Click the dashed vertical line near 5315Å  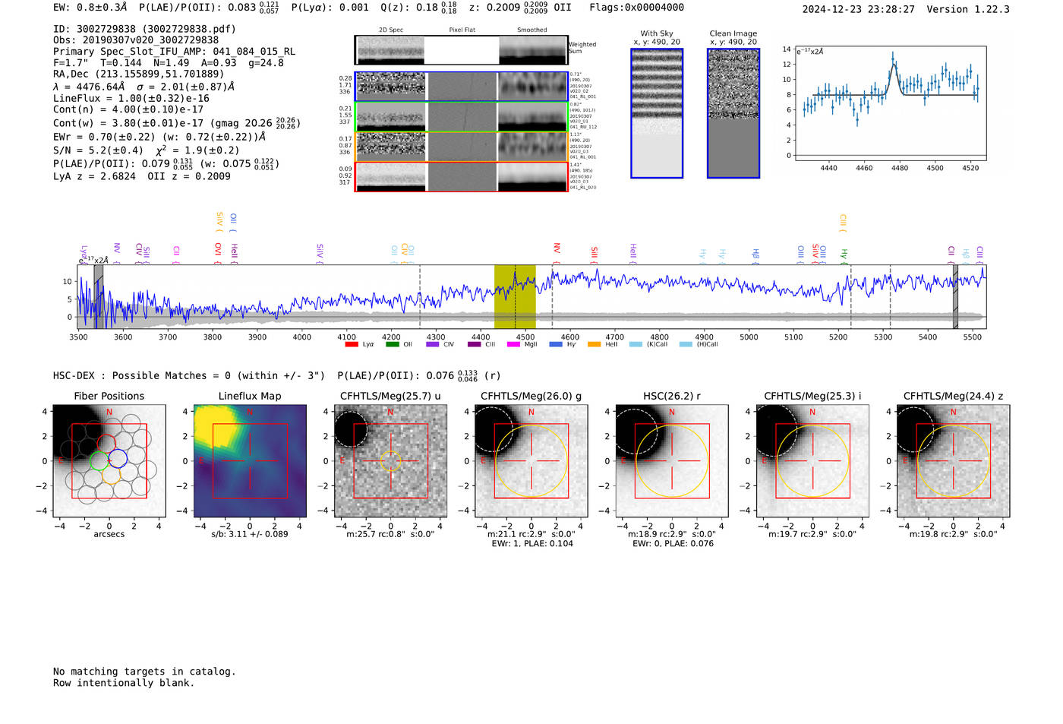point(890,296)
